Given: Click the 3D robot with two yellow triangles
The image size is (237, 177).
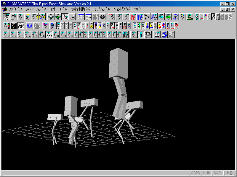Looking at the screenshot, I should pyautogui.click(x=42, y=17).
